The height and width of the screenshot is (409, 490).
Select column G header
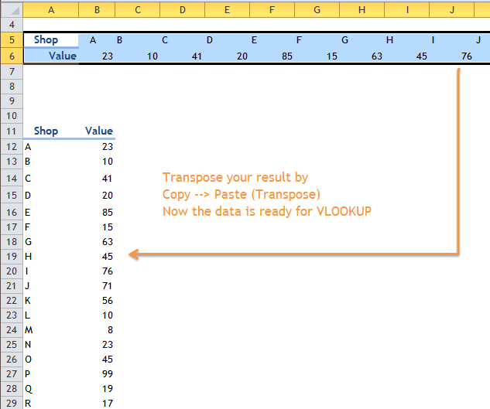click(x=317, y=9)
